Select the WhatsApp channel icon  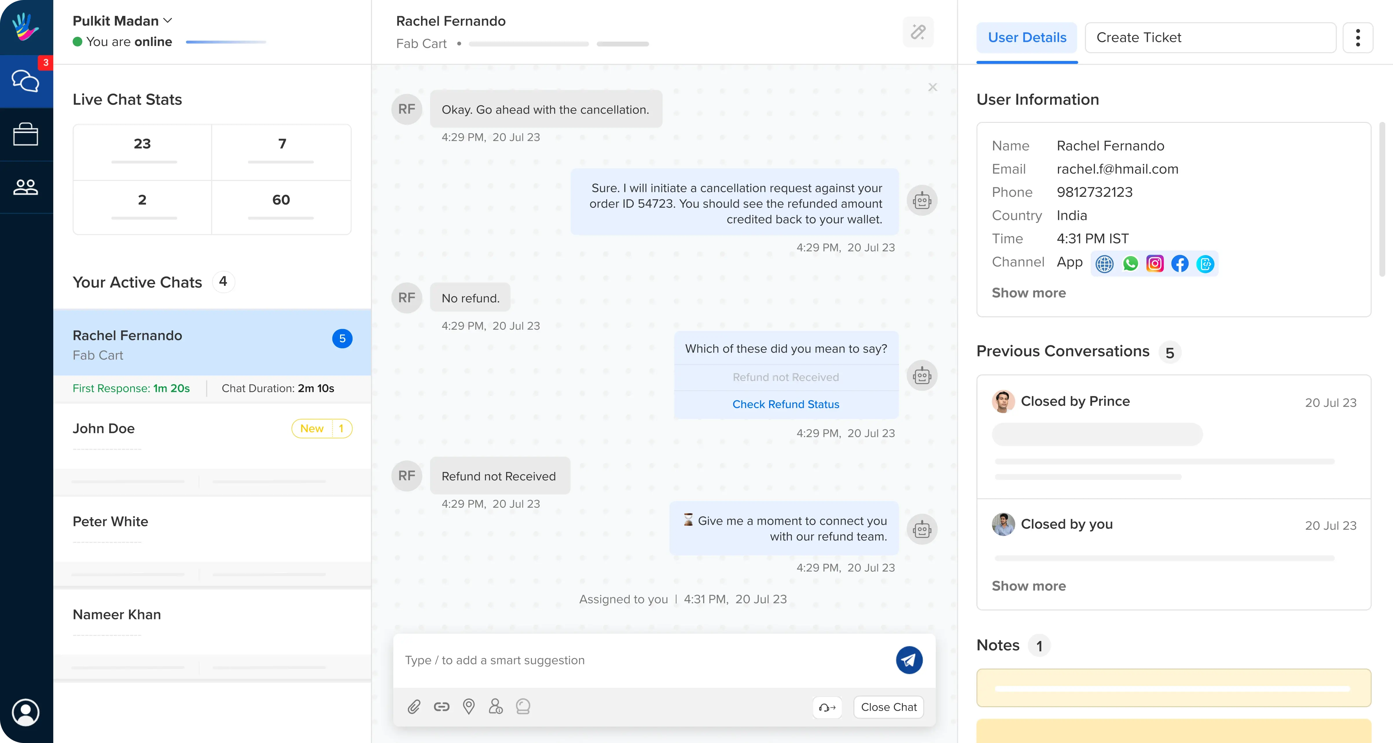tap(1130, 264)
